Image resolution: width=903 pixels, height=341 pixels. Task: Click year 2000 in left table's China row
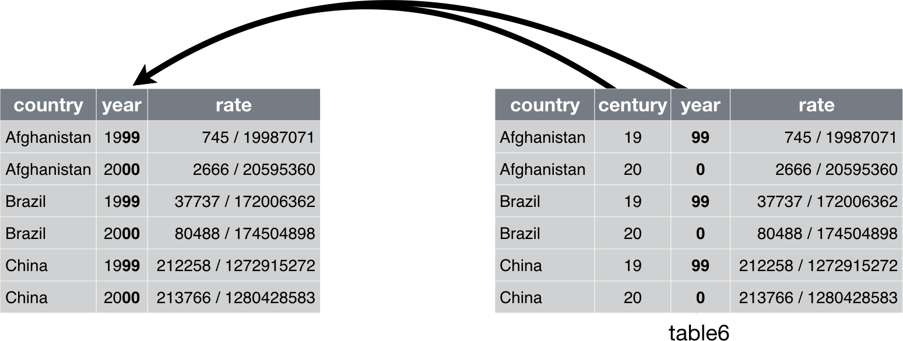coord(122,298)
